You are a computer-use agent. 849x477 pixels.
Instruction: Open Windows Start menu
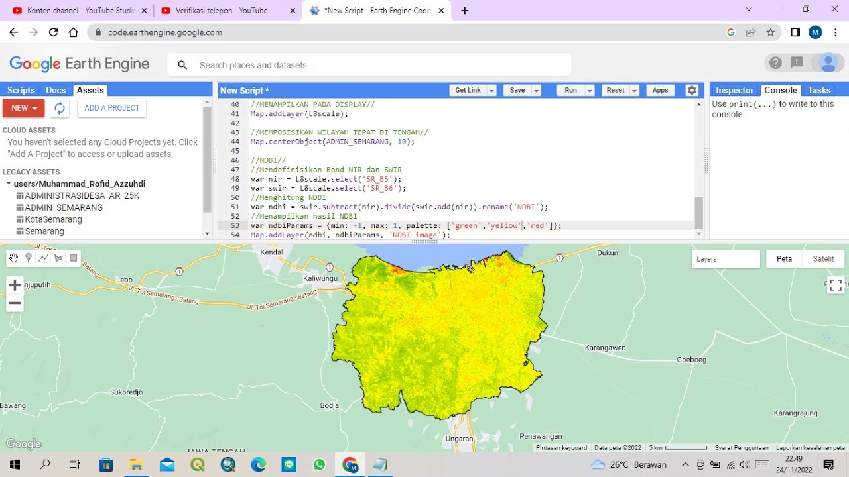(x=15, y=464)
